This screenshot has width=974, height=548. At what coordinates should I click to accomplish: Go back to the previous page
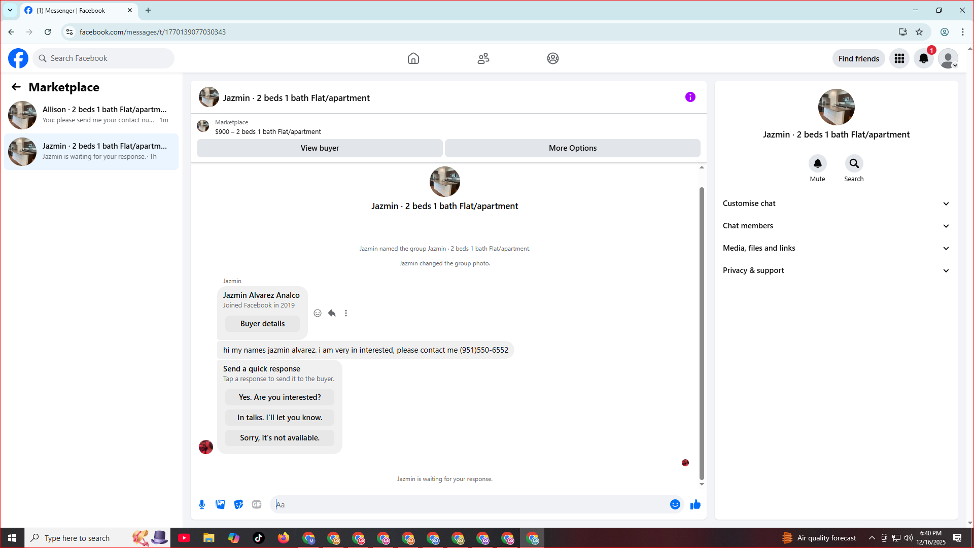pos(11,32)
